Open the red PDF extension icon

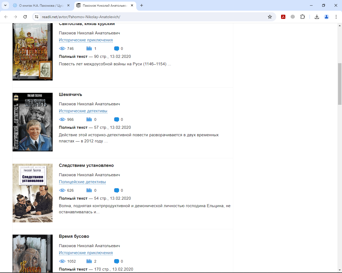click(283, 17)
